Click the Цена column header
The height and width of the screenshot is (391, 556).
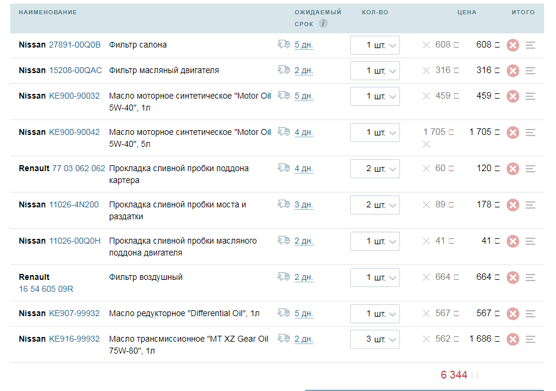click(x=467, y=12)
